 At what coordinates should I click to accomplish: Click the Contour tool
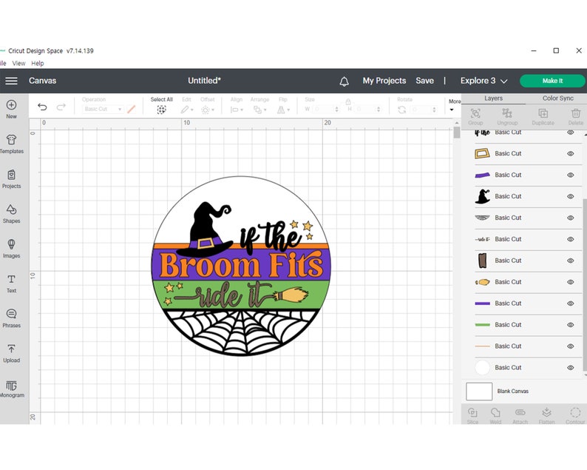pyautogui.click(x=575, y=413)
